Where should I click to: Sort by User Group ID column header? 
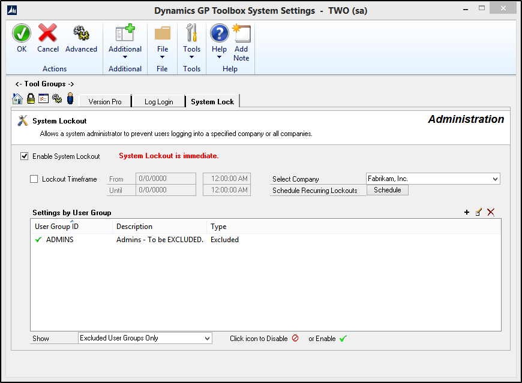point(71,227)
